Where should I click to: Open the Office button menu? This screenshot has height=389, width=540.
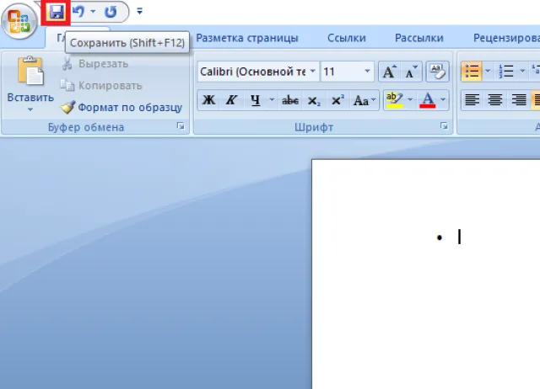coord(19,21)
